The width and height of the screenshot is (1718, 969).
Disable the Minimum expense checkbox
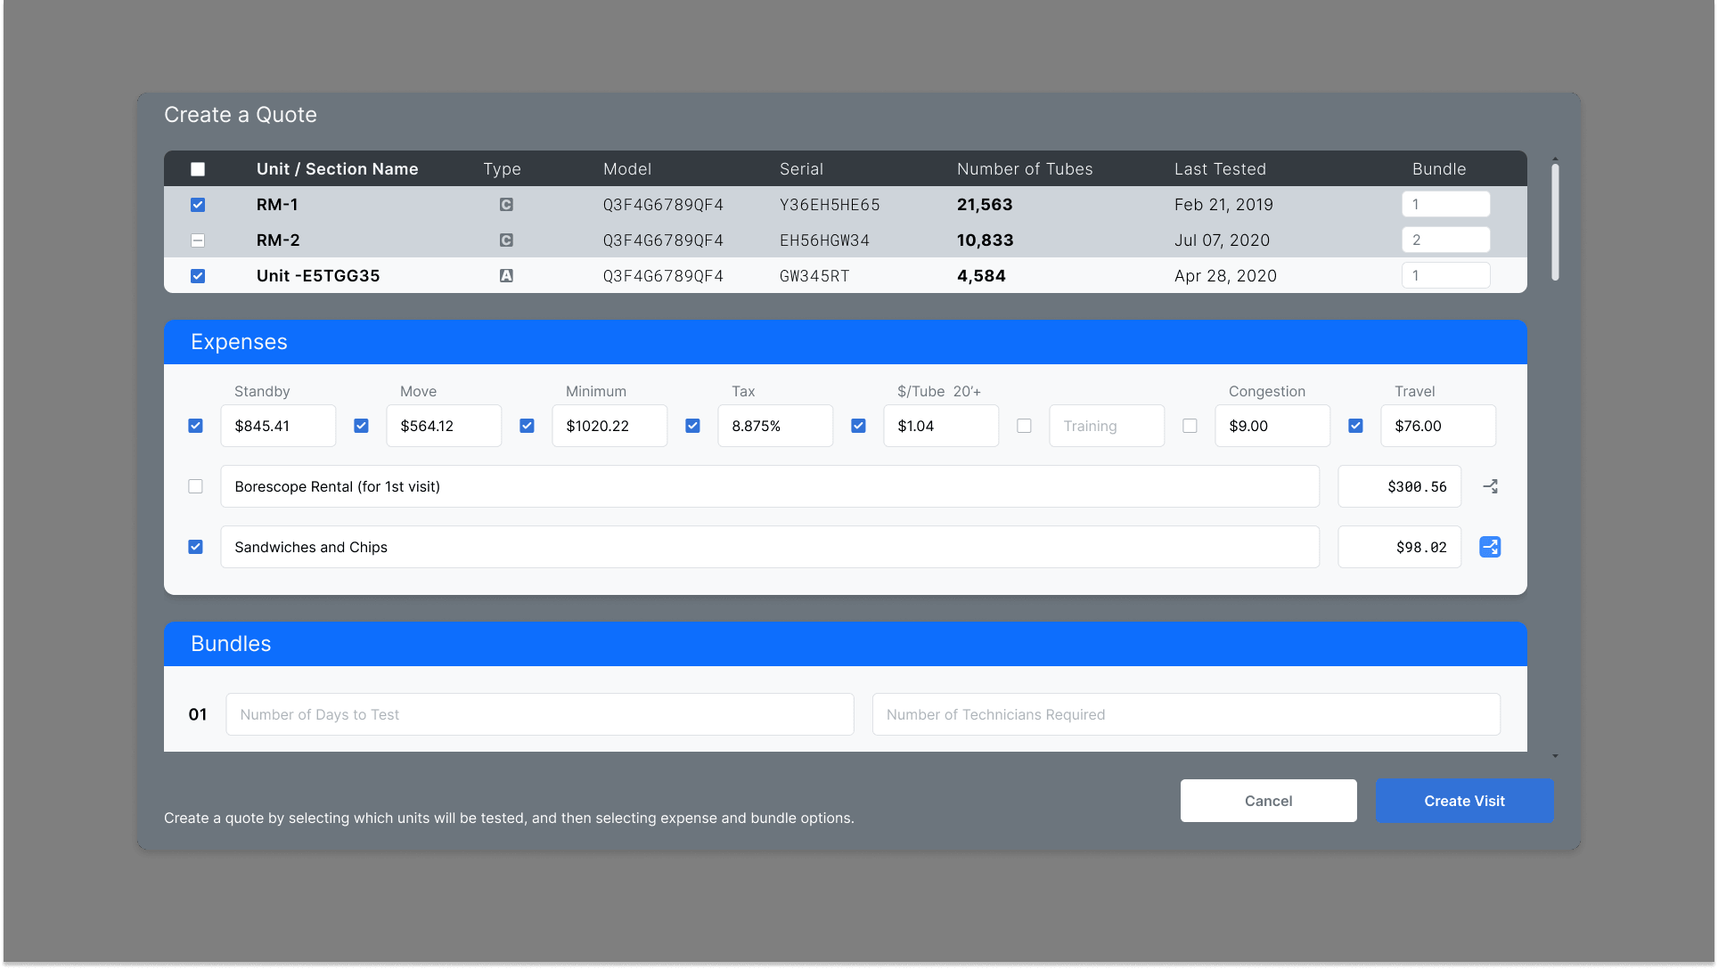click(x=528, y=426)
